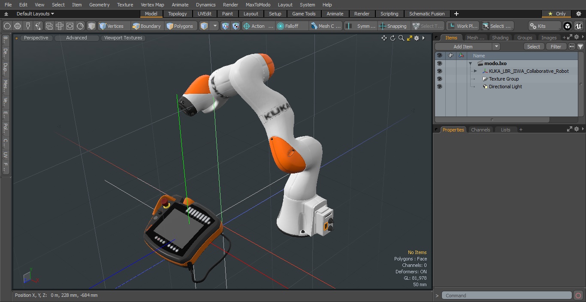
Task: Click the radial sweep tool icon
Action: 80,26
